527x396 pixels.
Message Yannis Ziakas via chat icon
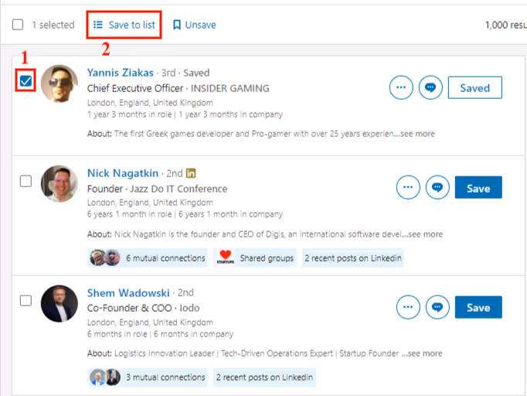[x=430, y=87]
